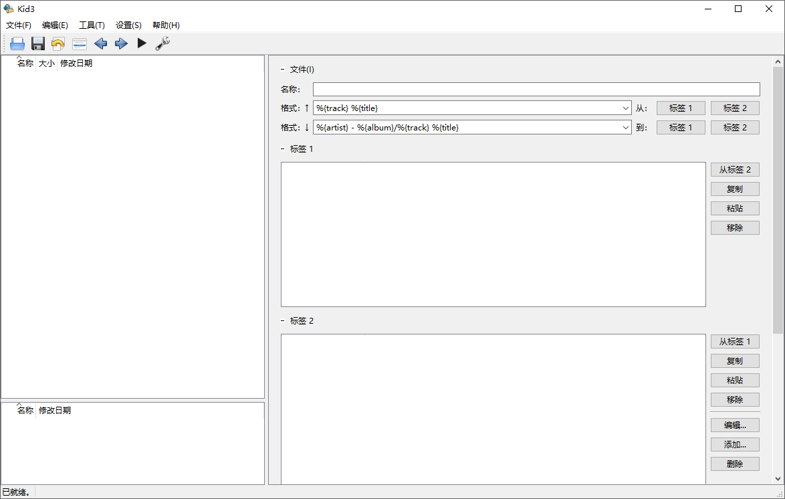
Task: Collapse the 标签 2 section
Action: (282, 320)
